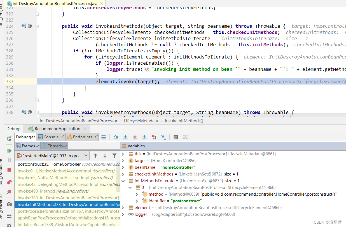Click the Step Over icon

[x=116, y=137]
